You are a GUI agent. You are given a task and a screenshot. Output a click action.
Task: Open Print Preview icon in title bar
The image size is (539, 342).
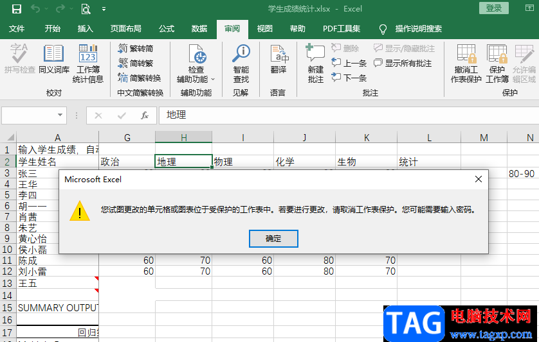pos(86,9)
